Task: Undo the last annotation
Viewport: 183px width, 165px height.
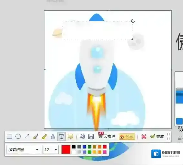Action: [82, 137]
